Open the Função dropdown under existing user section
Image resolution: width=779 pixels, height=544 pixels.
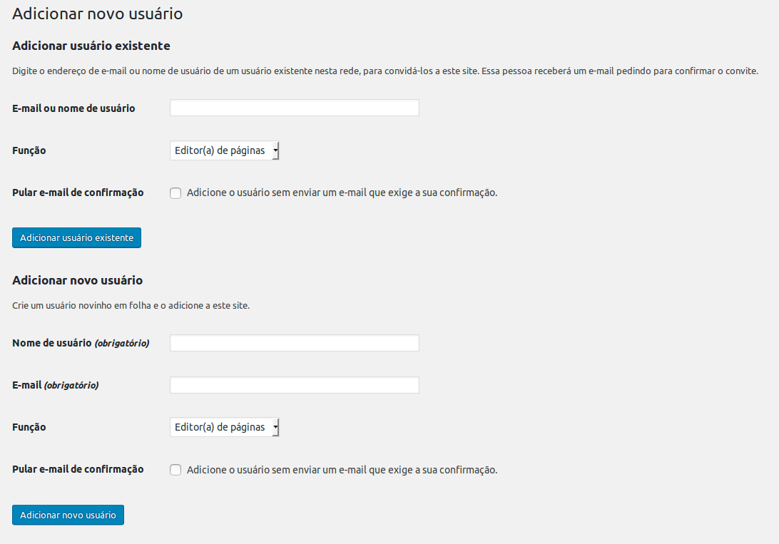[225, 150]
